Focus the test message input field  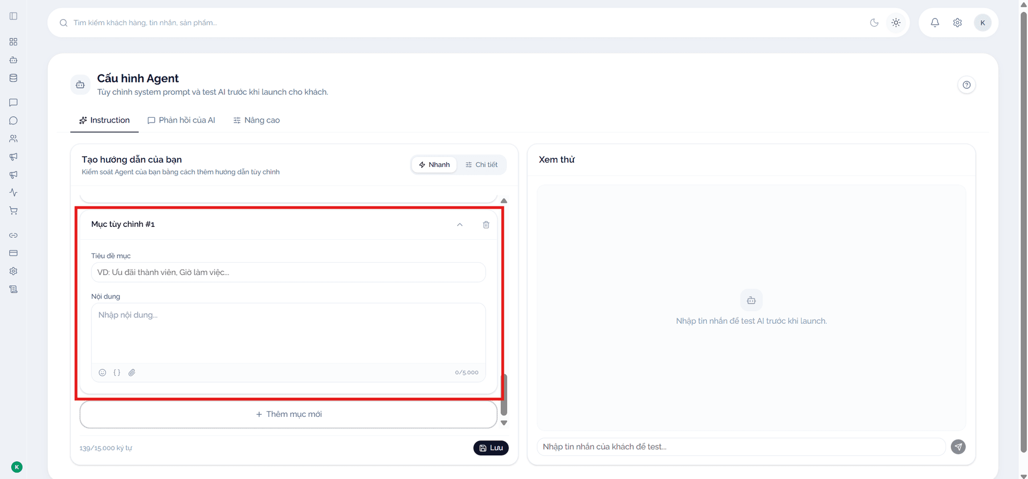(x=742, y=447)
